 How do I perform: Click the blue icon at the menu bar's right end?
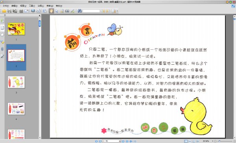click(233, 6)
